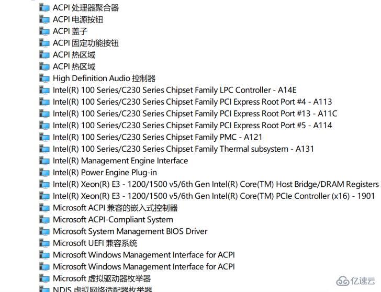The height and width of the screenshot is (292, 381).
Task: Choose PCI Express Root Port #13 - A11C
Action: pos(195,114)
